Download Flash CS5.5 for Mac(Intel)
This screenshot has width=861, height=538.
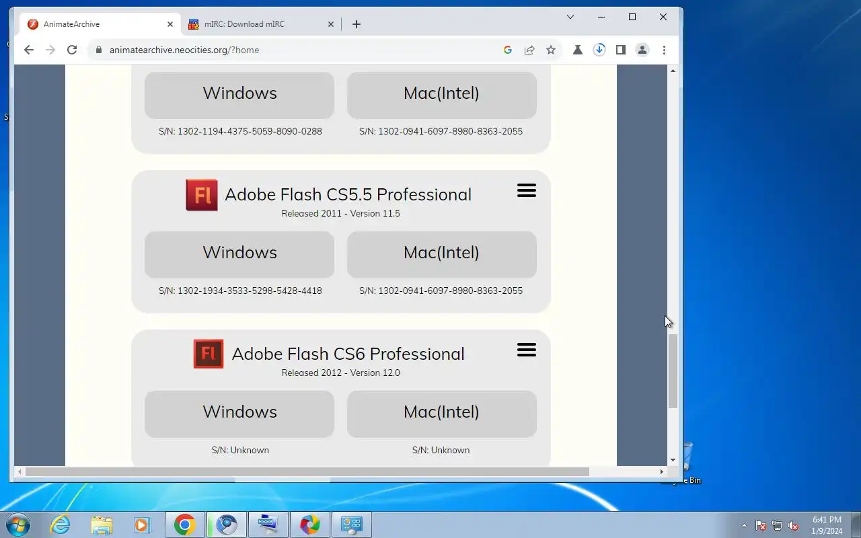(441, 254)
